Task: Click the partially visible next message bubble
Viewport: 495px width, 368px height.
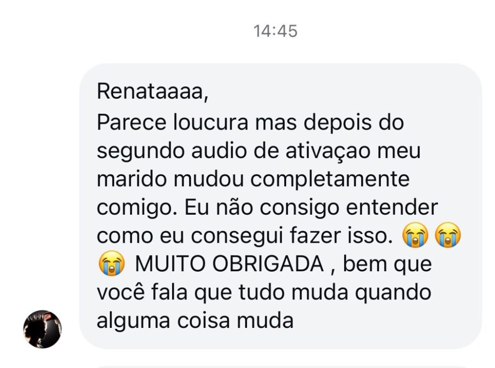Action: (x=280, y=366)
